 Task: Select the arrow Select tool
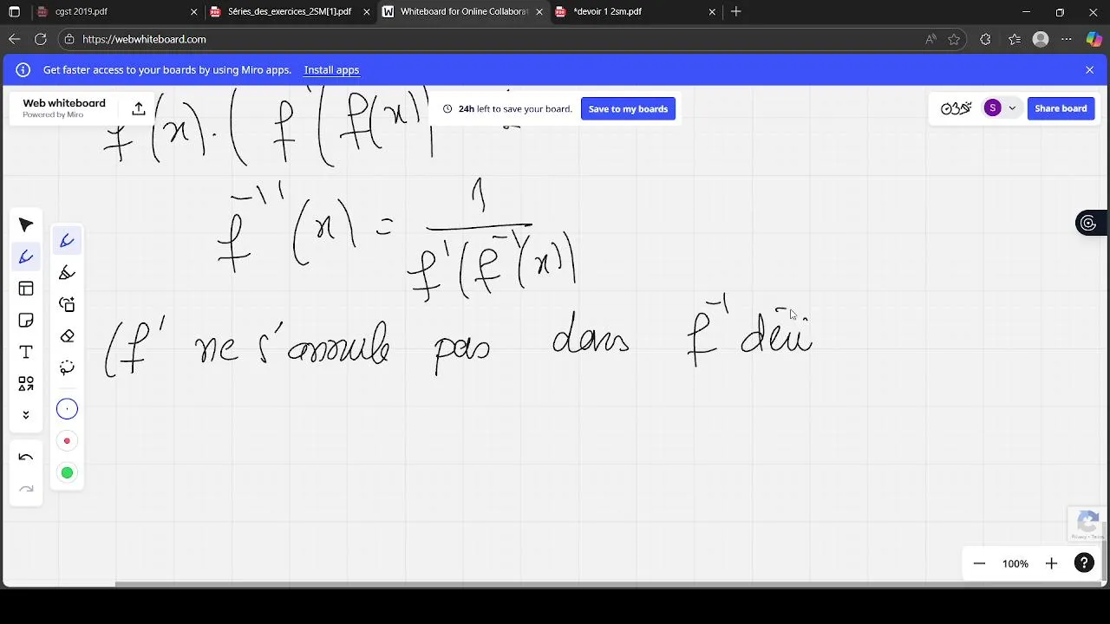(x=26, y=225)
